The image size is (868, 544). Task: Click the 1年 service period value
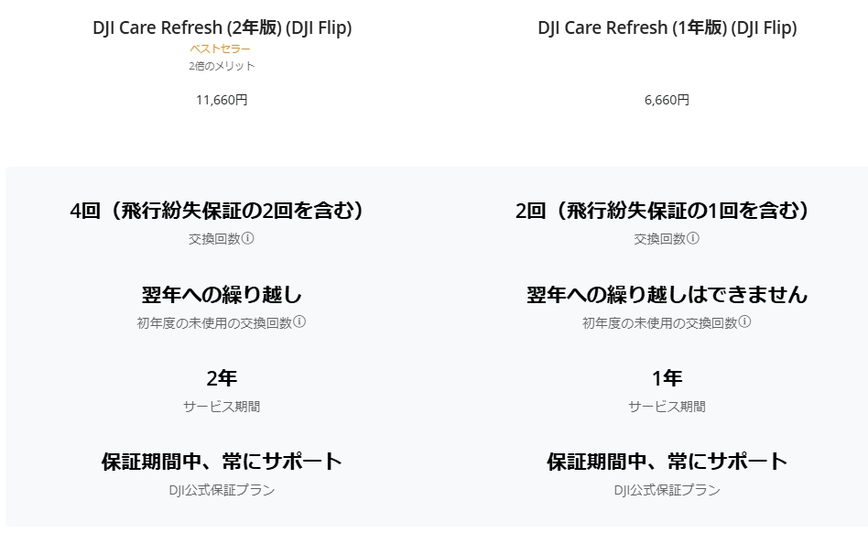coord(667,378)
